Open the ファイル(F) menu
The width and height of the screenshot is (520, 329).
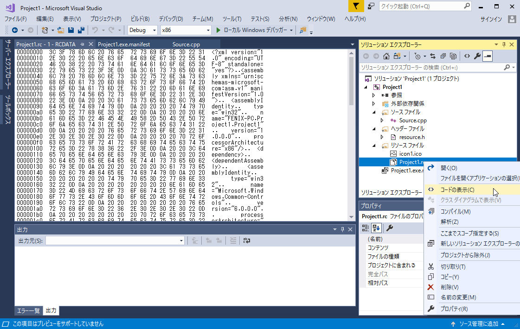pyautogui.click(x=16, y=19)
